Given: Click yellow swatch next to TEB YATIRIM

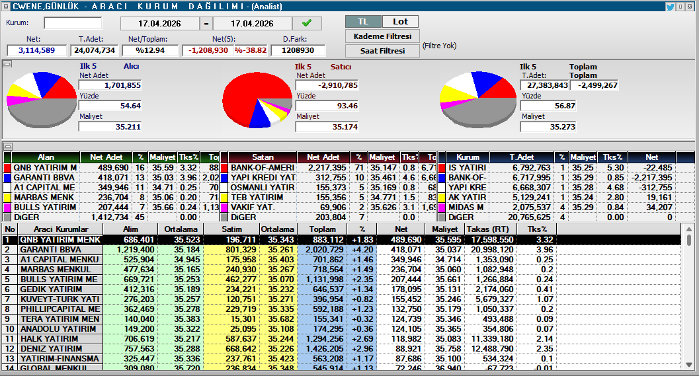Looking at the screenshot, I should [x=224, y=198].
